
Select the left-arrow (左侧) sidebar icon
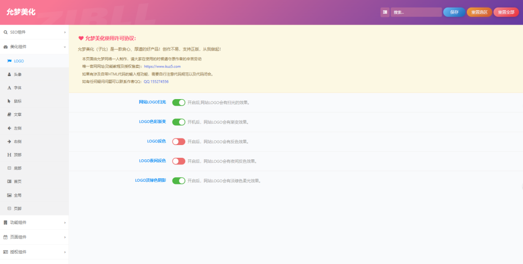pyautogui.click(x=9, y=128)
